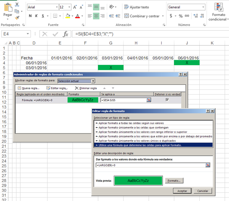
Task: Click the Ajustar texto wrap icon
Action: click(x=126, y=7)
